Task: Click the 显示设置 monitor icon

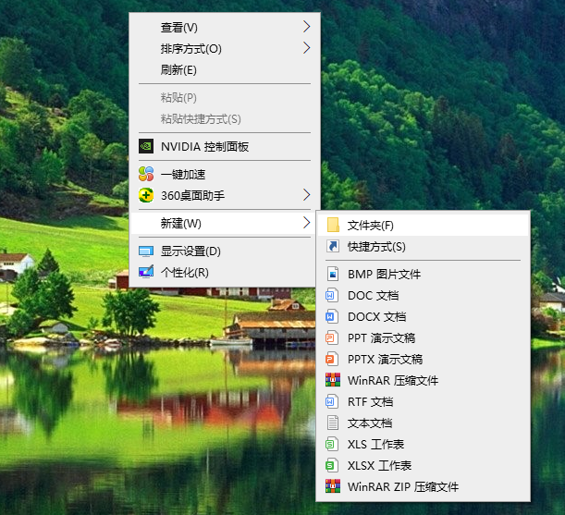Action: [x=146, y=251]
